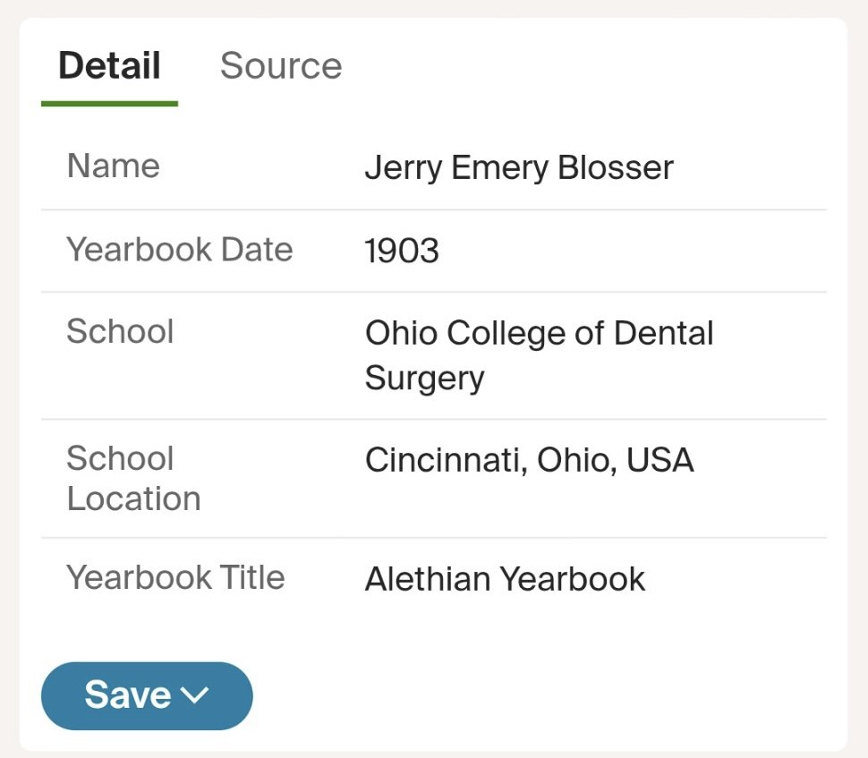This screenshot has height=758, width=868.
Task: Click the 'Alethian Yearbook' title value
Action: point(505,579)
